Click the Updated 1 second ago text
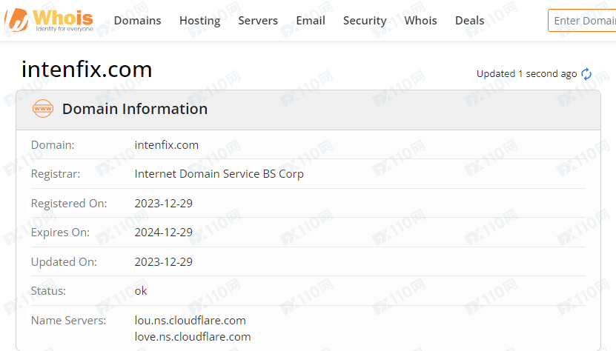This screenshot has height=351, width=616. 526,74
